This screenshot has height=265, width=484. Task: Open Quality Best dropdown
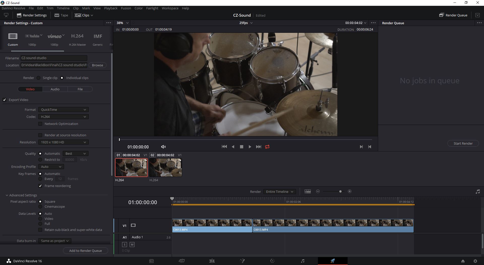[76, 153]
